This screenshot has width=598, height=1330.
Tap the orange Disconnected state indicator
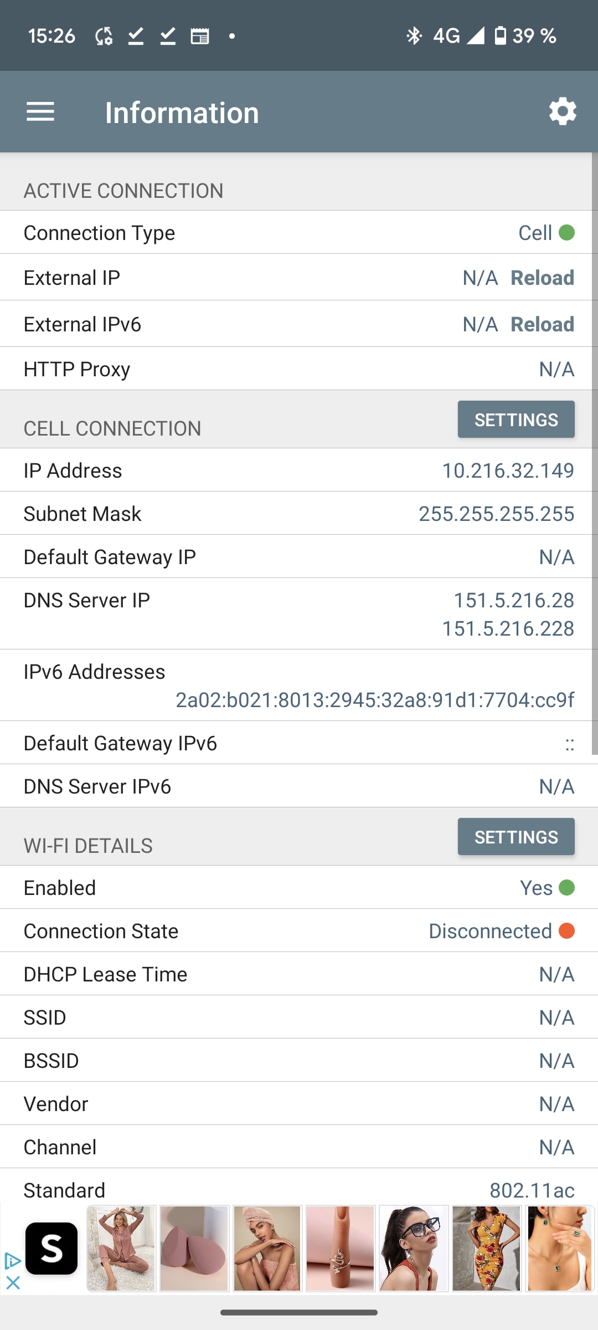coord(566,931)
